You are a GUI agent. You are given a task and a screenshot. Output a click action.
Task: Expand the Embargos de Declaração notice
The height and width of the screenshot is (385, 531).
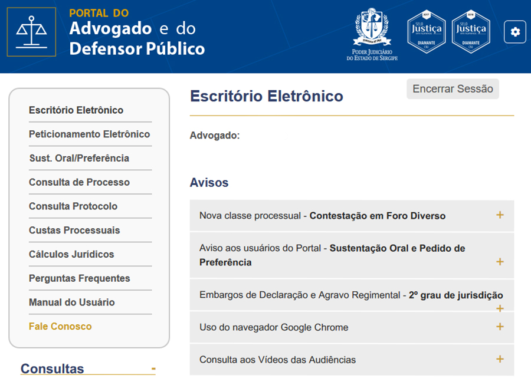tap(500, 308)
